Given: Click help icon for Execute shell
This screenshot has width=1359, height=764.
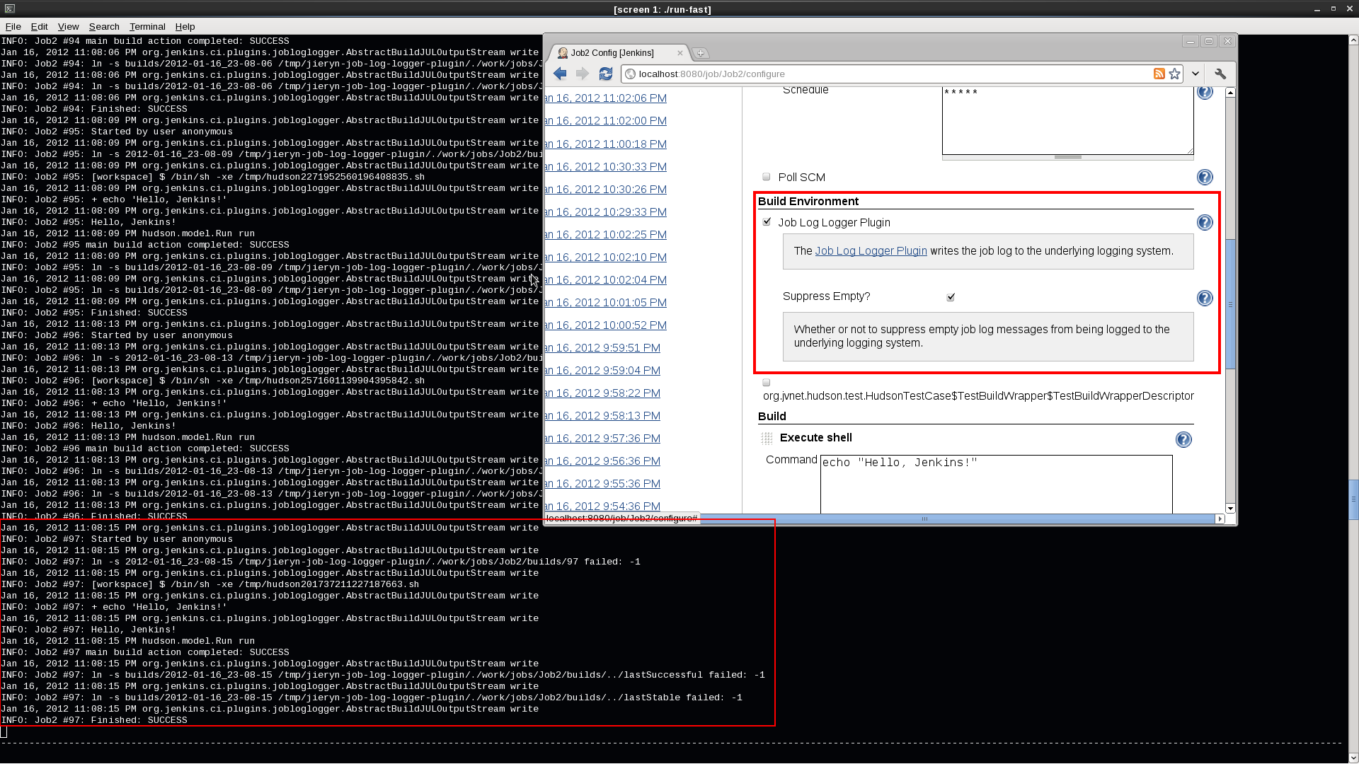Looking at the screenshot, I should (x=1183, y=440).
